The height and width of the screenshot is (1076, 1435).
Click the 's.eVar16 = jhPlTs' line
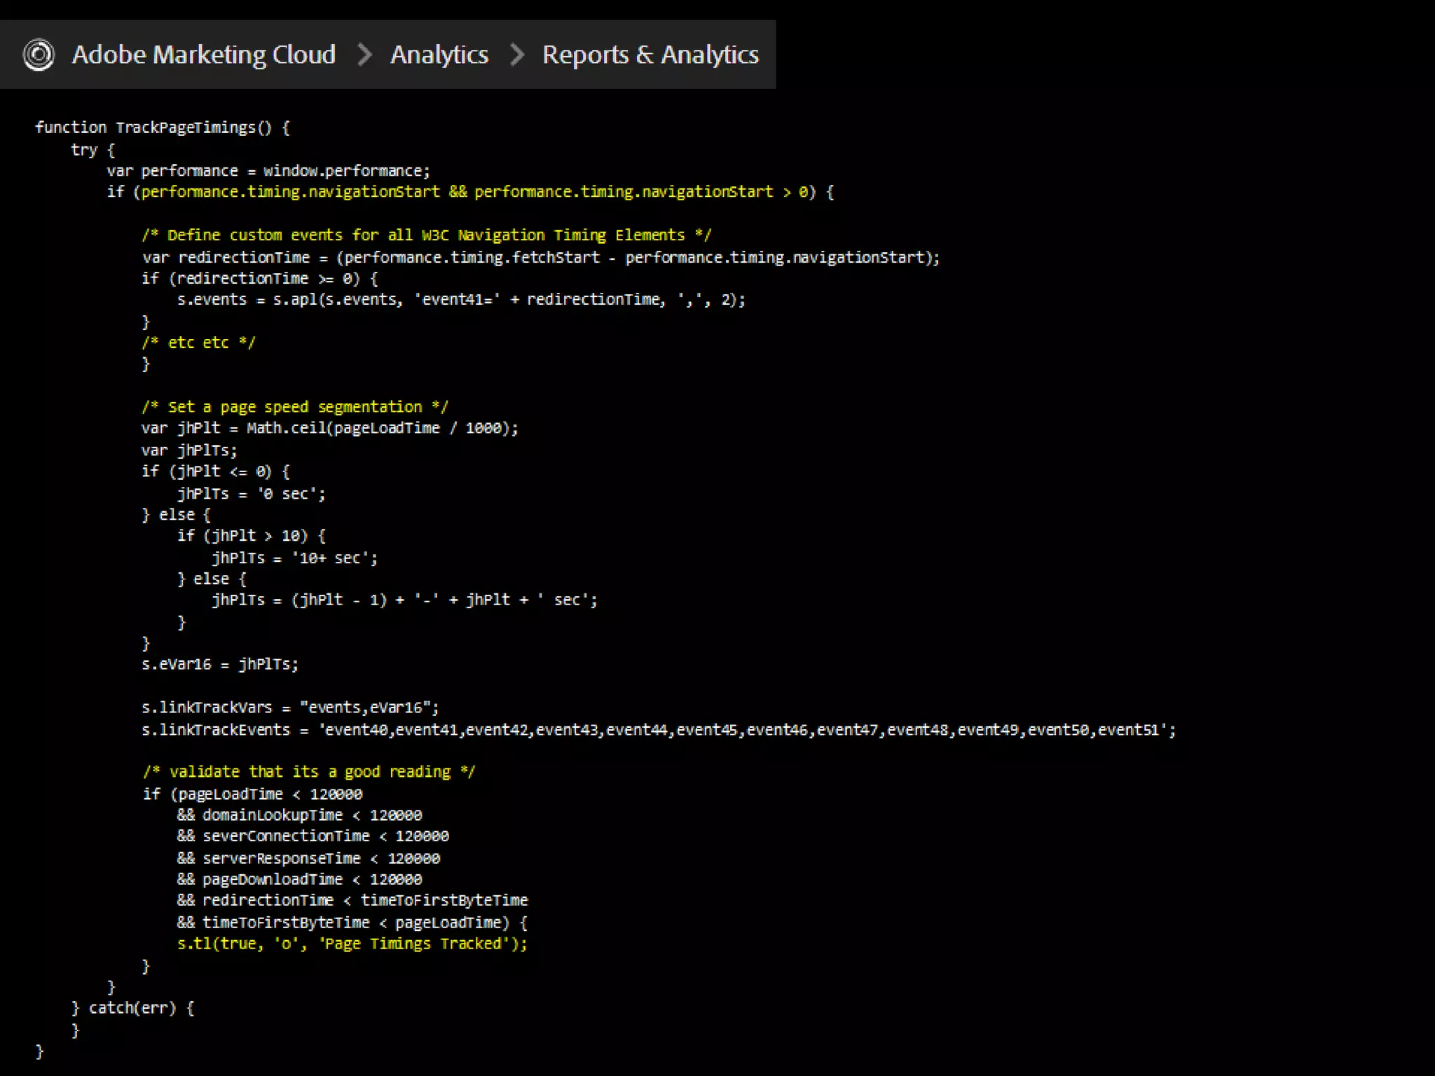(219, 664)
